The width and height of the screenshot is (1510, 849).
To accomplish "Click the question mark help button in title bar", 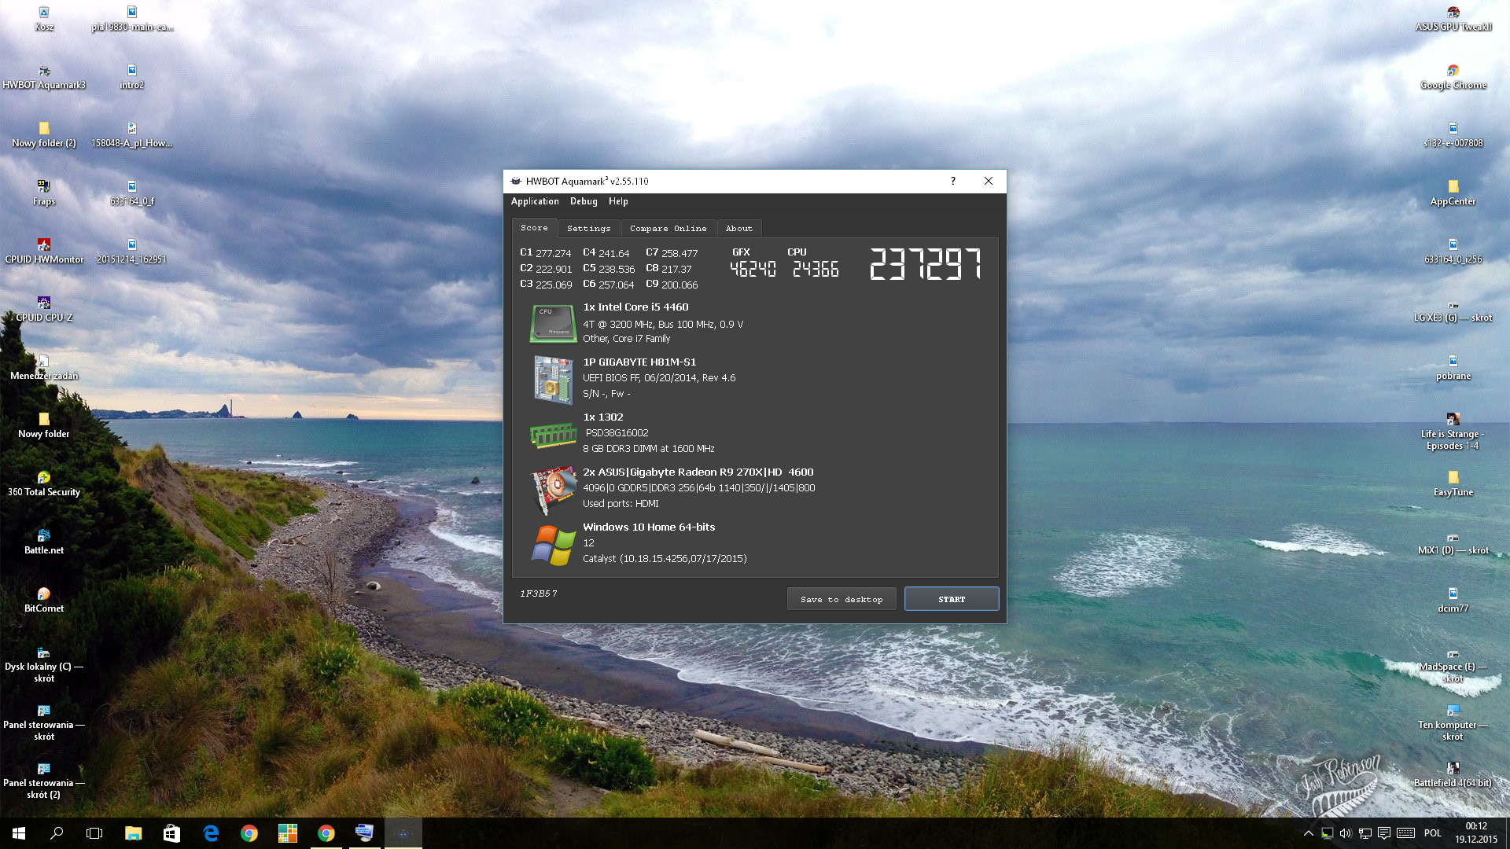I will pos(953,181).
